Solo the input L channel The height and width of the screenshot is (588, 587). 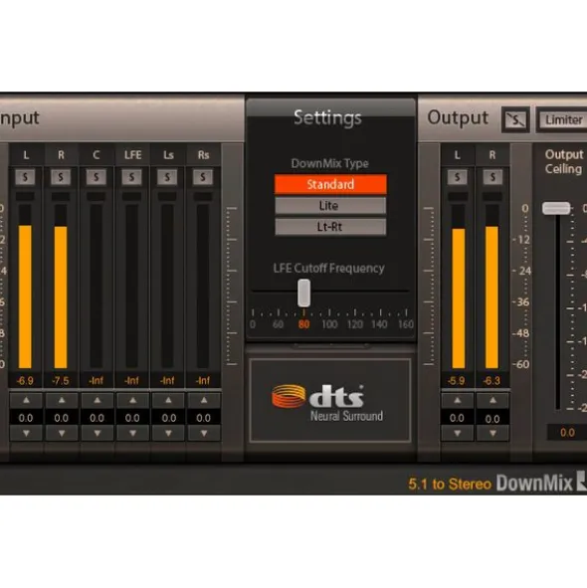click(x=25, y=177)
